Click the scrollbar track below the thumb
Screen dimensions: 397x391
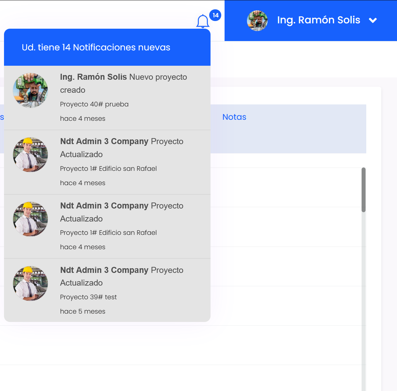pos(364,300)
